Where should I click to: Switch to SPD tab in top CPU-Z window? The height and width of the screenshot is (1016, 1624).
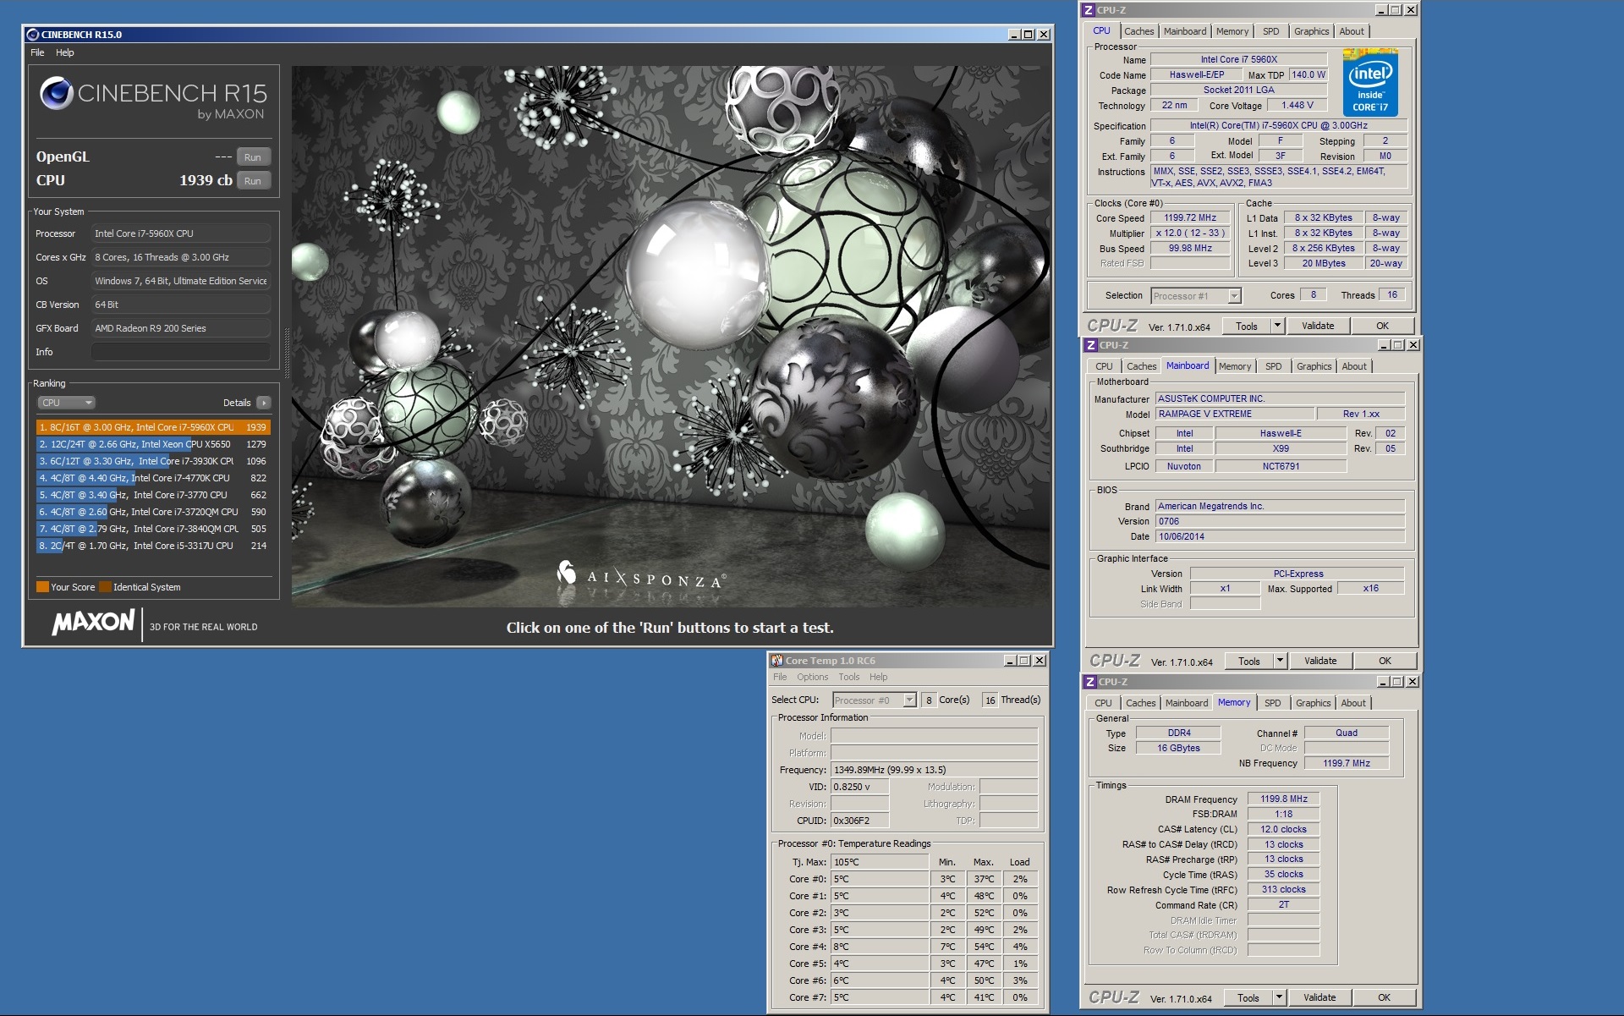1271,31
